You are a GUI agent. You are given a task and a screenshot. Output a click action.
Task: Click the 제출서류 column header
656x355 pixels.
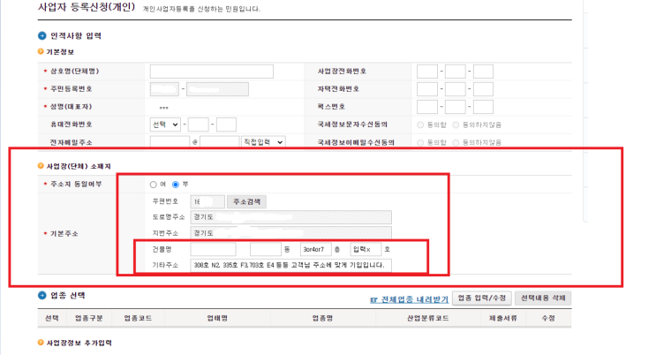tap(503, 318)
